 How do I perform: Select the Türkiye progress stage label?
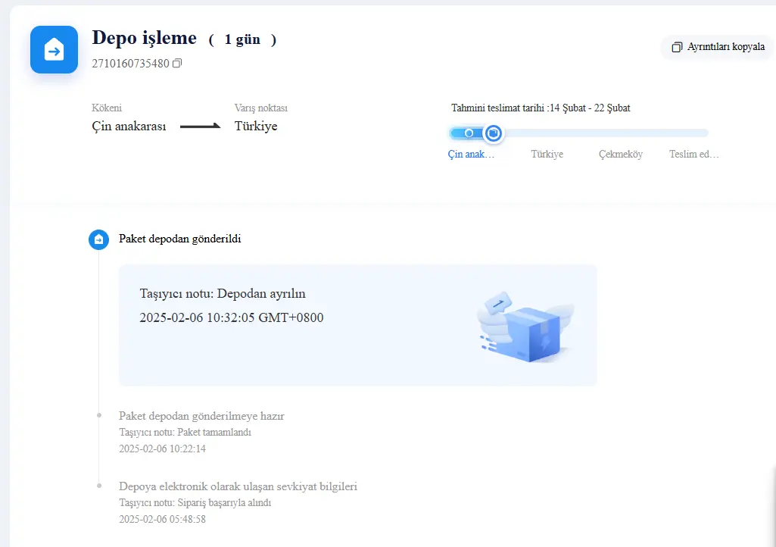[547, 154]
